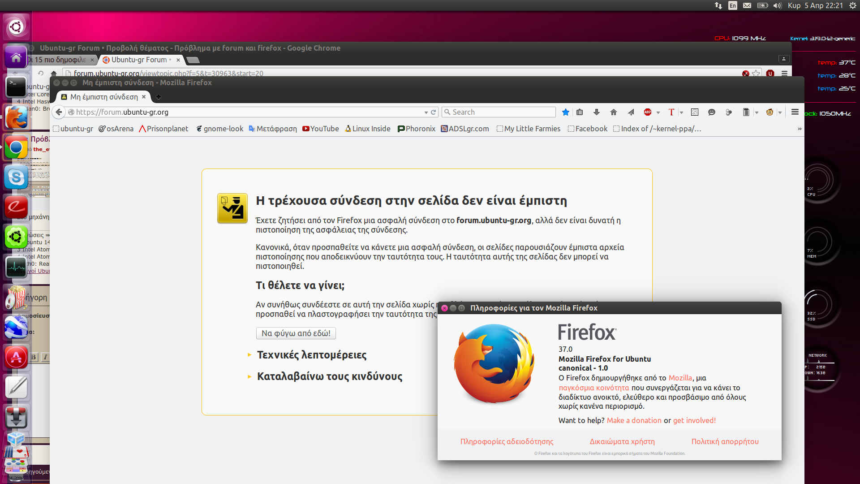The height and width of the screenshot is (484, 860).
Task: Click the Να φύγω από εδώ! button
Action: click(296, 333)
